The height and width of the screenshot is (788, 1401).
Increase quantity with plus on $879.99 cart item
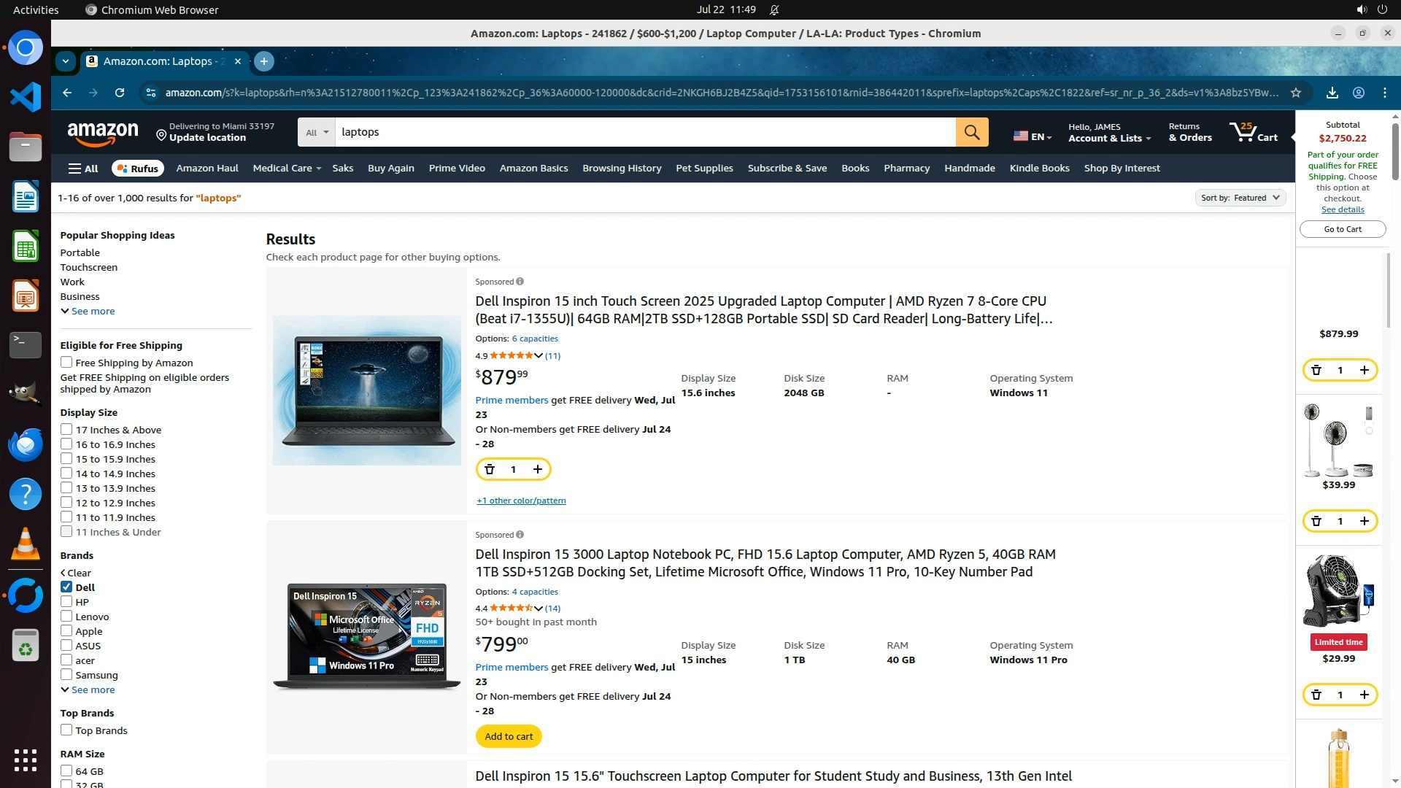[x=1364, y=370]
